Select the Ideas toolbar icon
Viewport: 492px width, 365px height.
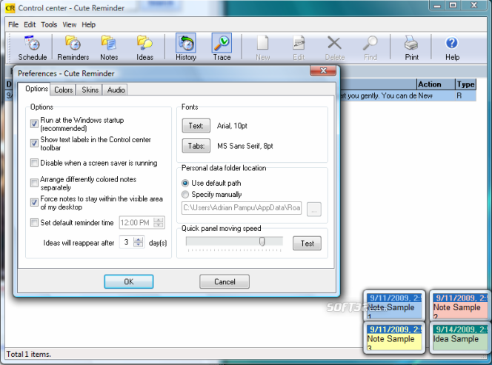(144, 47)
